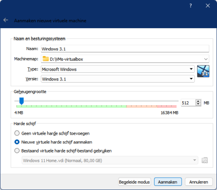Click the 'Naam:' label

[x=32, y=49]
